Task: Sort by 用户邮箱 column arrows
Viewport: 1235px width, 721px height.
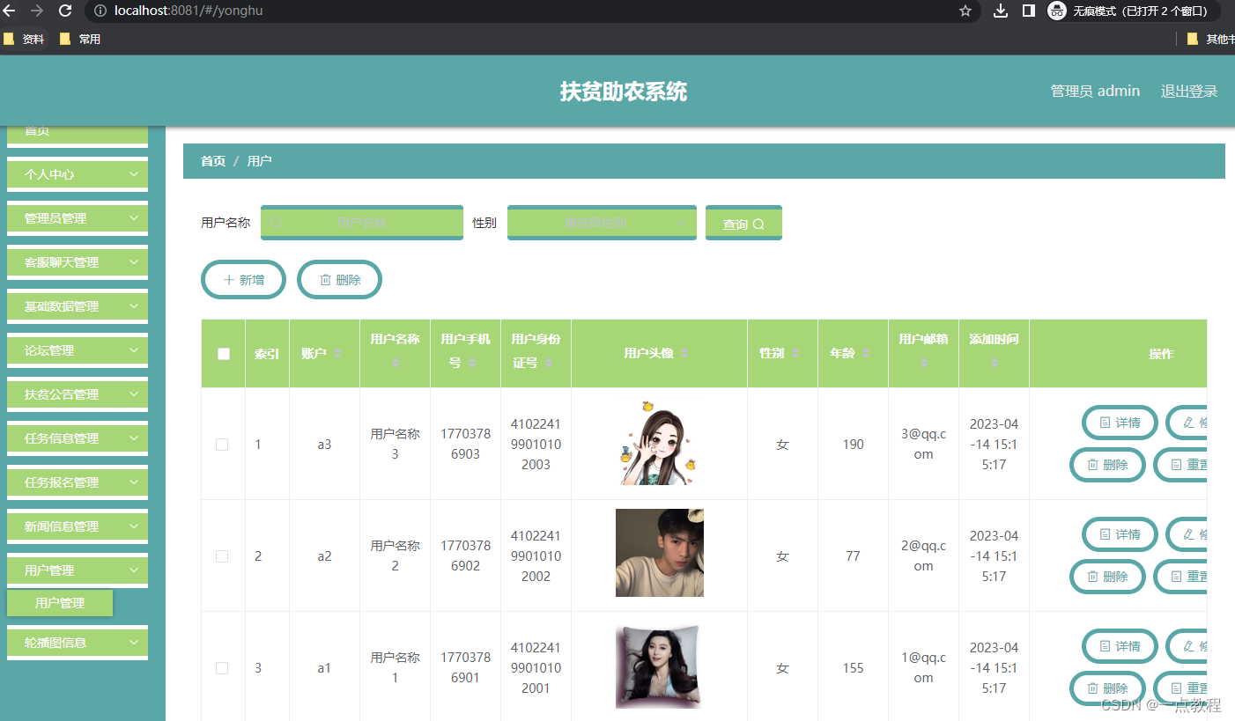Action: pyautogui.click(x=923, y=362)
